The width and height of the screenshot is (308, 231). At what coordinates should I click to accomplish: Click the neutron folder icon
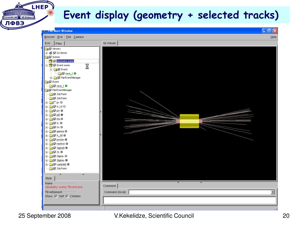pos(51,144)
